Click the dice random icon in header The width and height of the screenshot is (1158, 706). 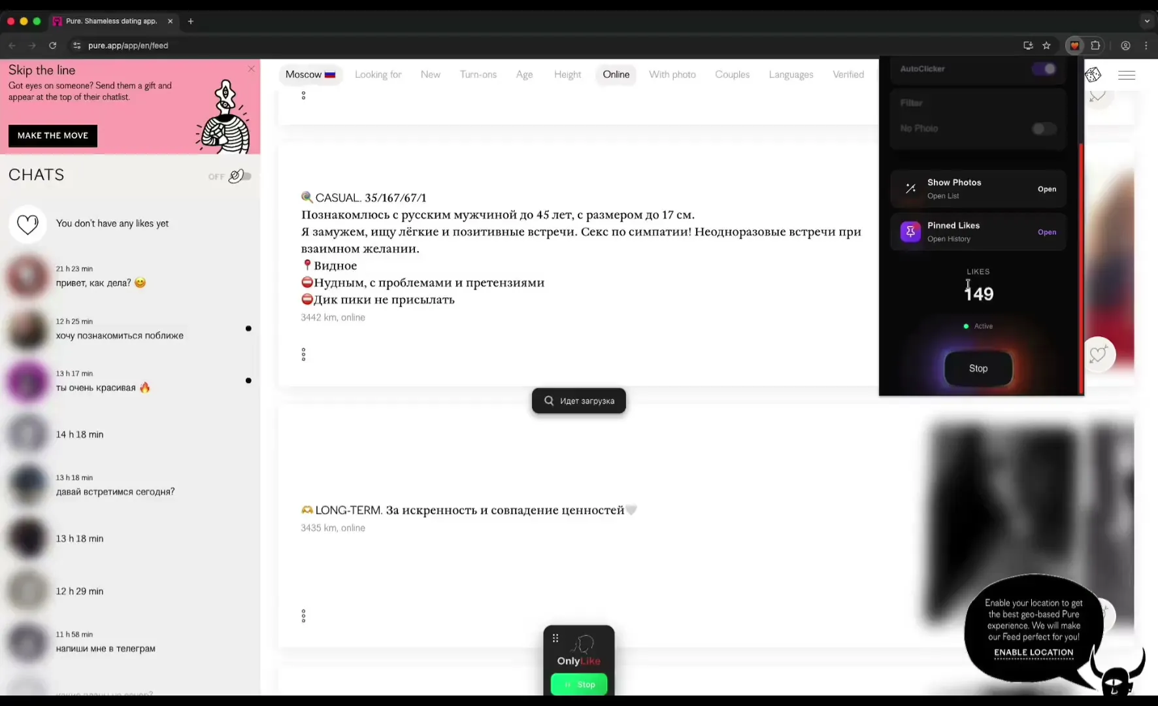[1093, 75]
